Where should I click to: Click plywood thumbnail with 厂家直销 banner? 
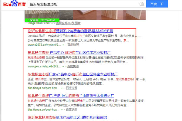(x=42, y=16)
